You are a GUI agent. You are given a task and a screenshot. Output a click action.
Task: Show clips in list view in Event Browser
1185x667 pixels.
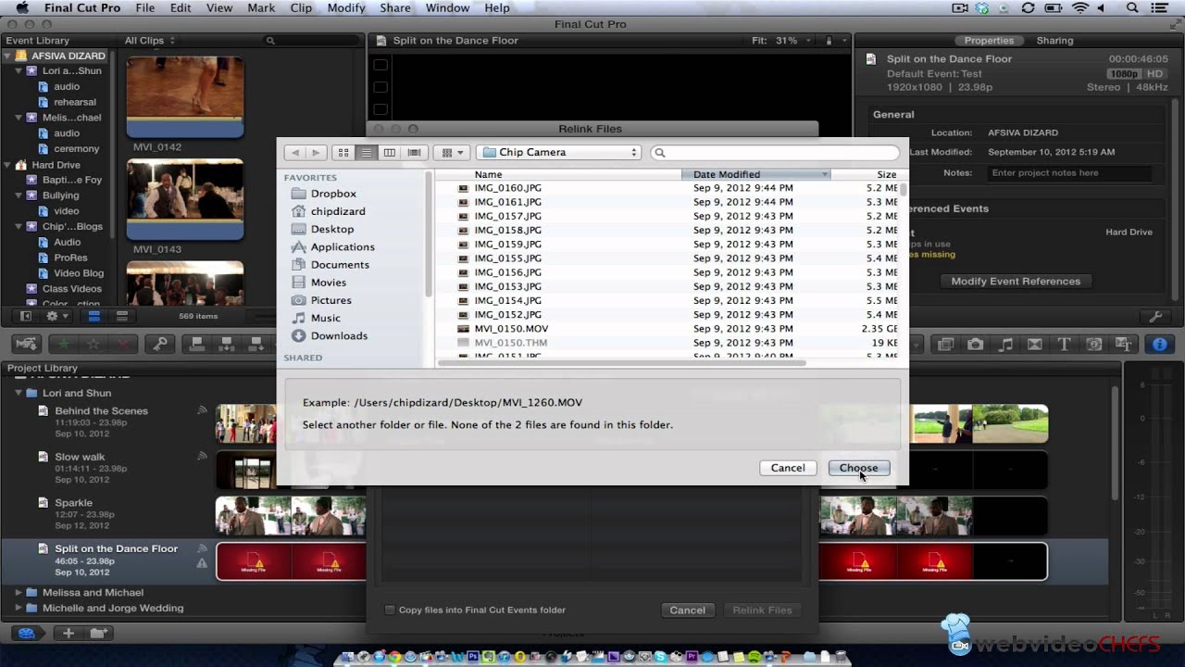(x=121, y=316)
